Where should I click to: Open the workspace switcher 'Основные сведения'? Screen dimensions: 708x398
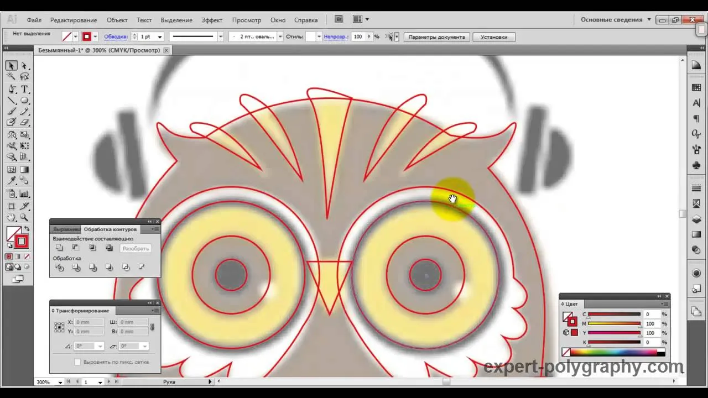[616, 19]
